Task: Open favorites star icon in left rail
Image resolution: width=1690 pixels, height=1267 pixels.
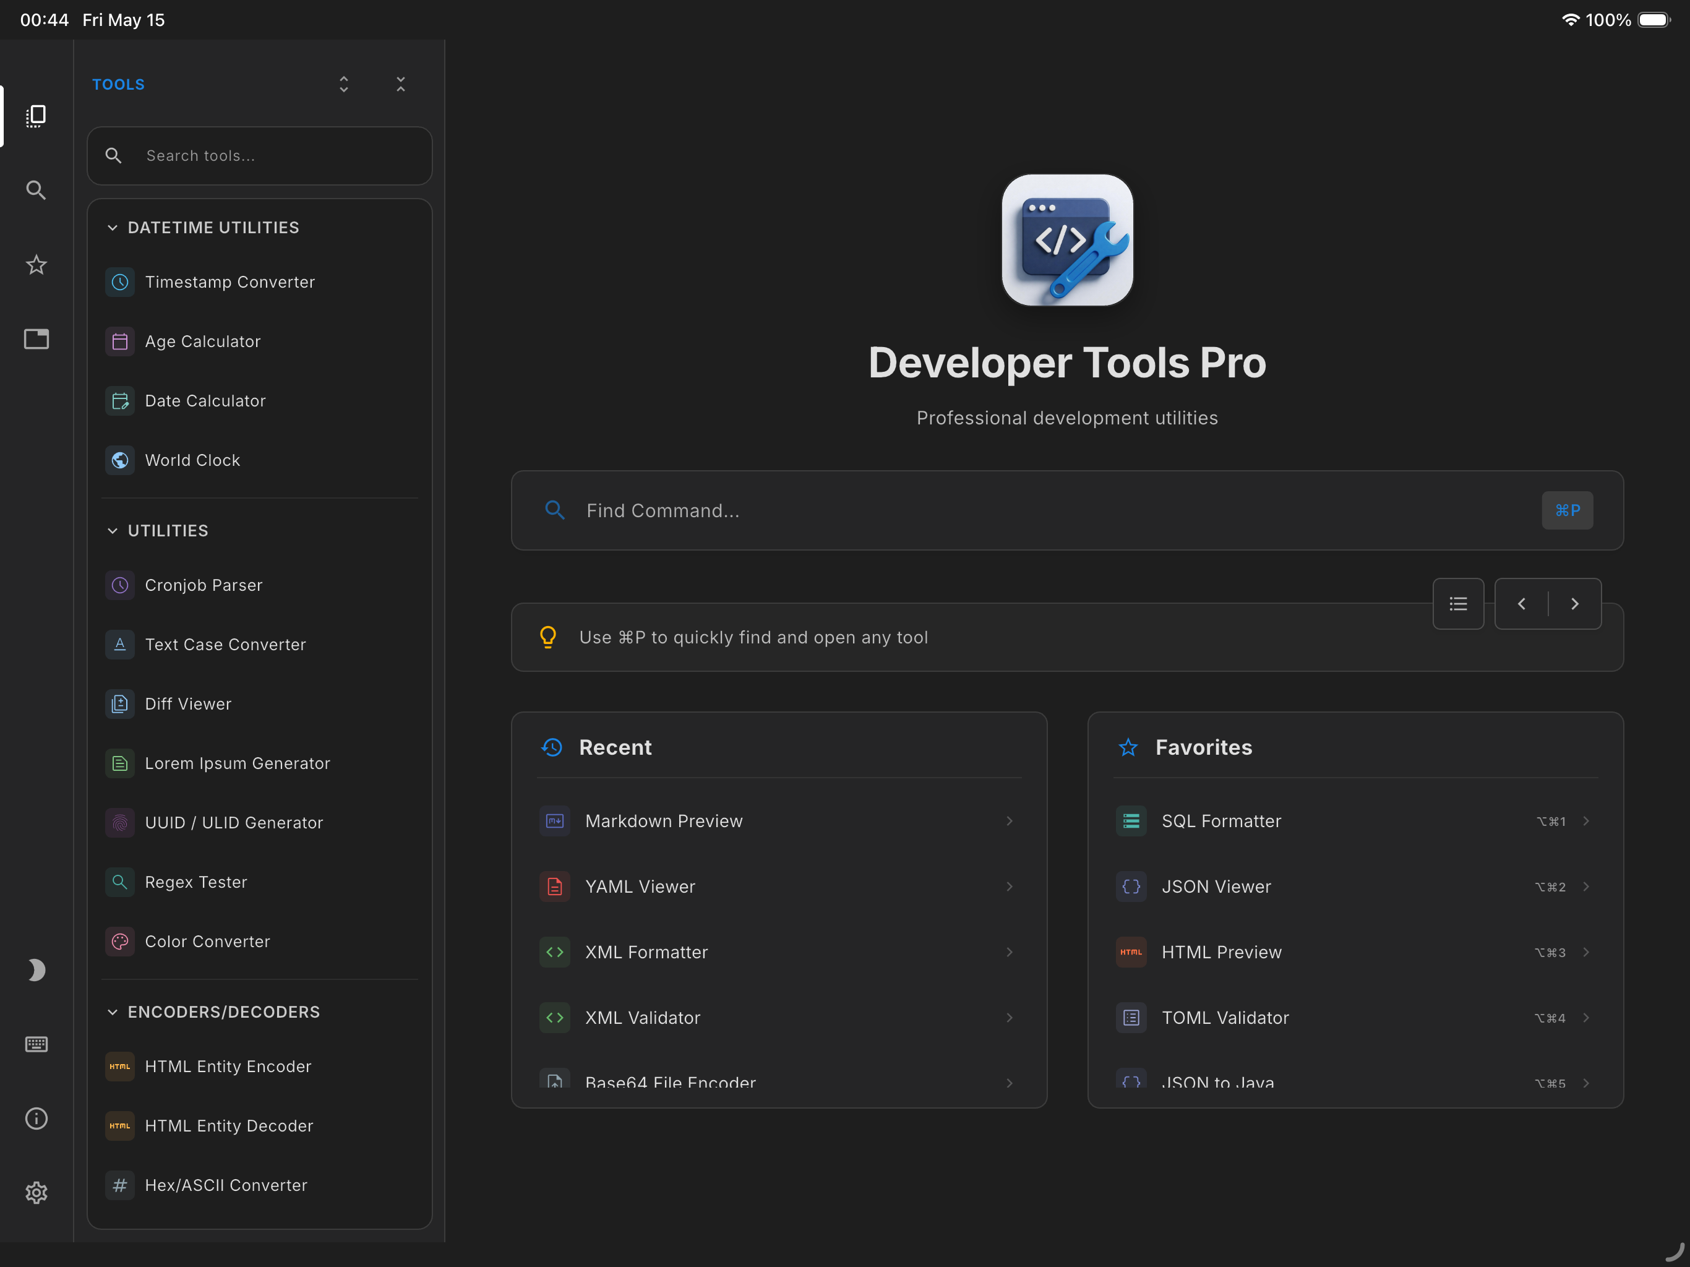Action: [36, 264]
